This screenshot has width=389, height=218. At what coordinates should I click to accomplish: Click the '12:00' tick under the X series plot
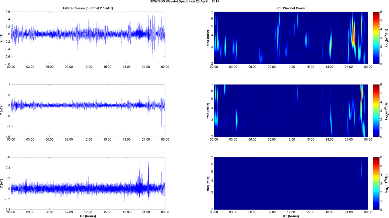(88, 67)
